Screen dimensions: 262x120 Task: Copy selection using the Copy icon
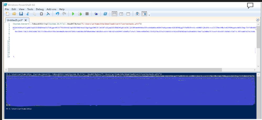coord(35,14)
